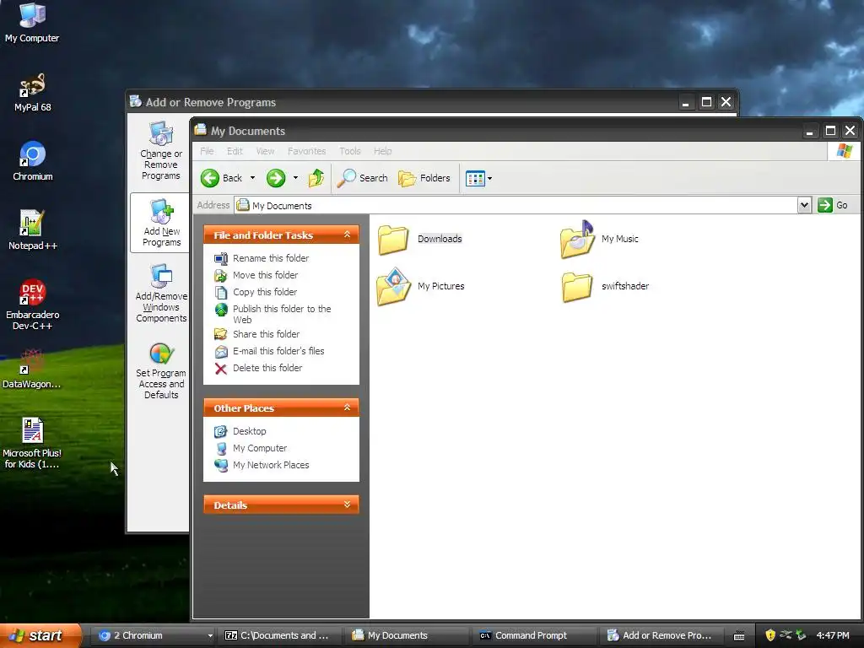The height and width of the screenshot is (648, 864).
Task: Click the green Forward arrow button
Action: coord(276,178)
